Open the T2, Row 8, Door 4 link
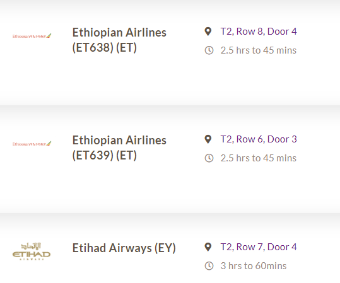340x283 pixels. (x=259, y=32)
